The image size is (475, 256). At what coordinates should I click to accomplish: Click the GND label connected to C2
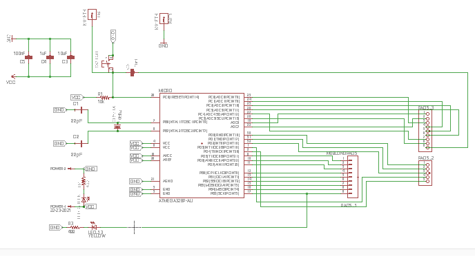click(x=59, y=143)
